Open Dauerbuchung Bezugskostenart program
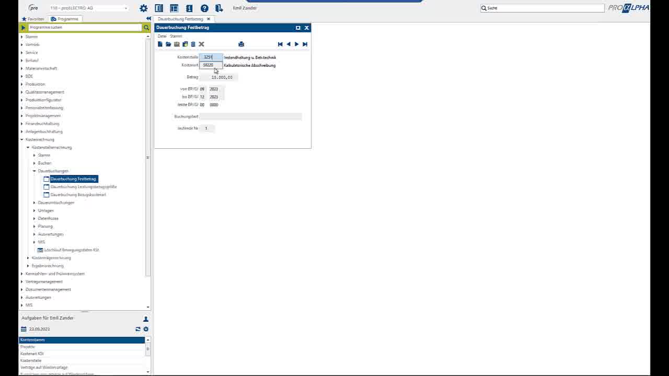The height and width of the screenshot is (376, 669). [78, 195]
